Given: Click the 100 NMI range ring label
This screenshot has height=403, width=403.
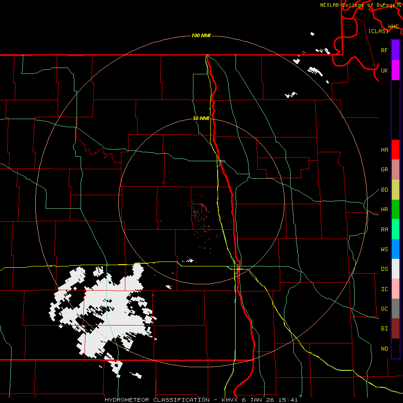Looking at the screenshot, I should coord(201,35).
